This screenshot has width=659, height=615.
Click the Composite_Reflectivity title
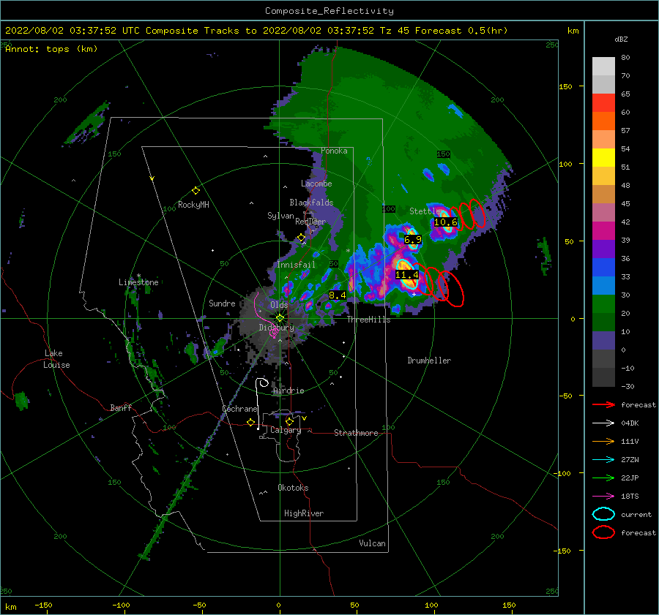pyautogui.click(x=329, y=11)
